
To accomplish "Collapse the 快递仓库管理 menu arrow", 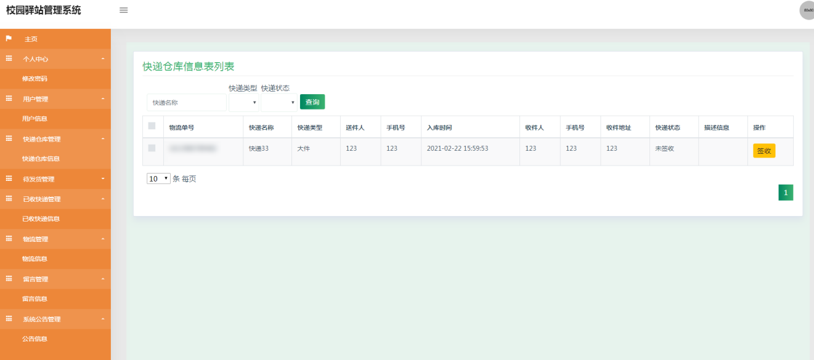I will point(103,138).
